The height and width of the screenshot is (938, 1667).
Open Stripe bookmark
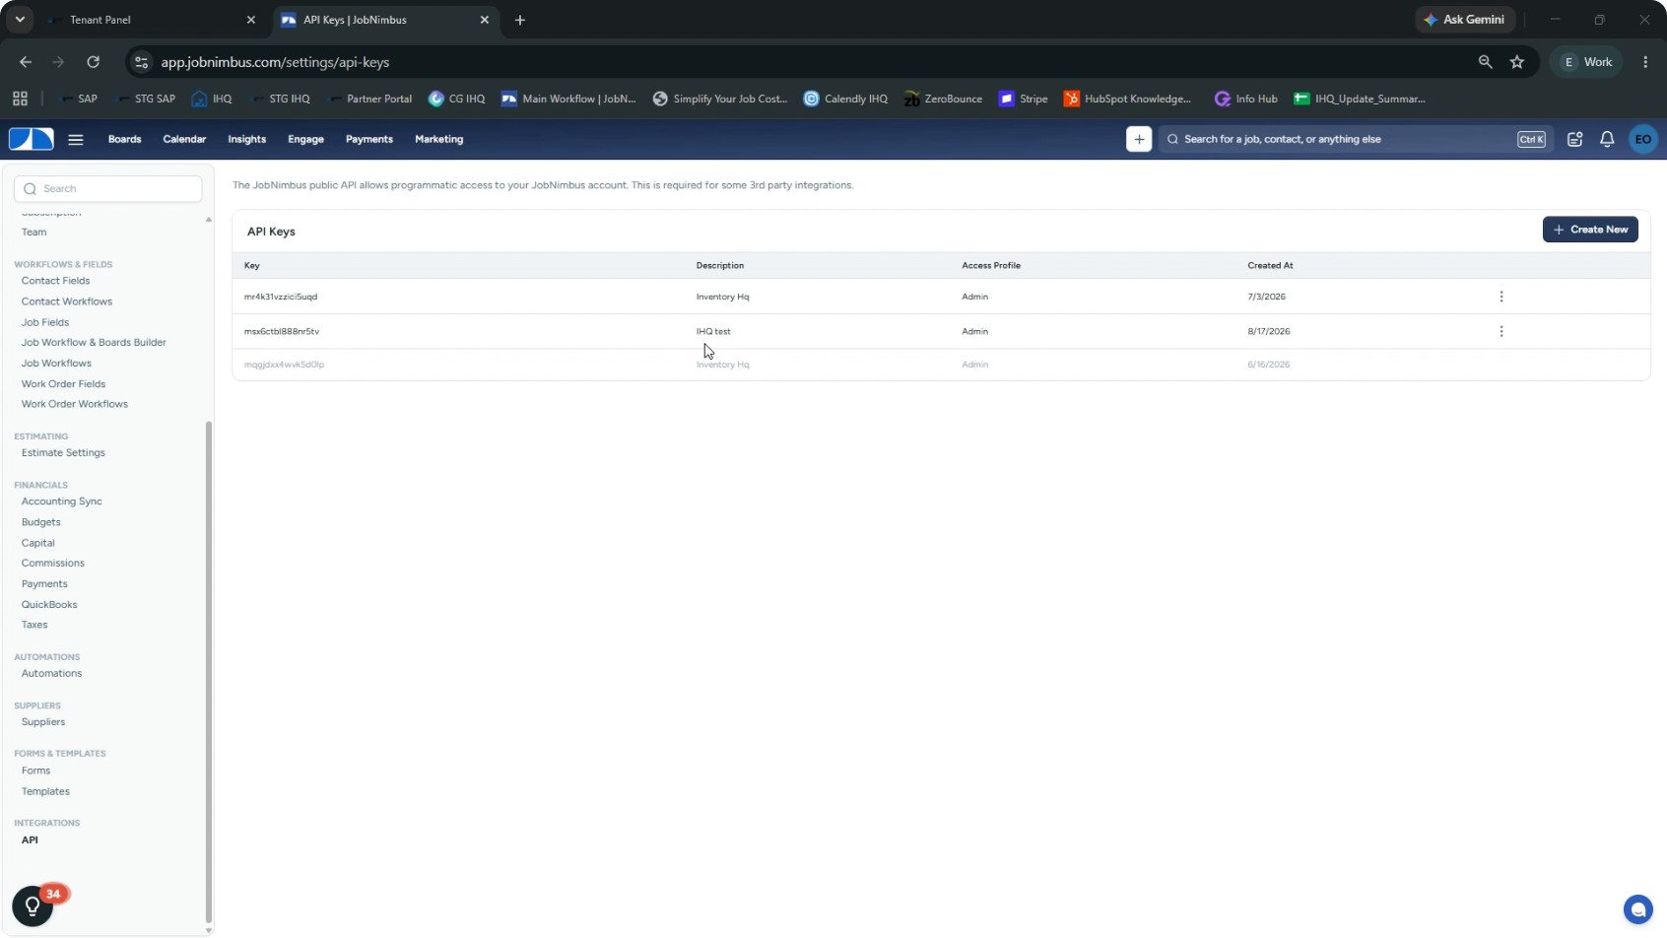pyautogui.click(x=1024, y=99)
